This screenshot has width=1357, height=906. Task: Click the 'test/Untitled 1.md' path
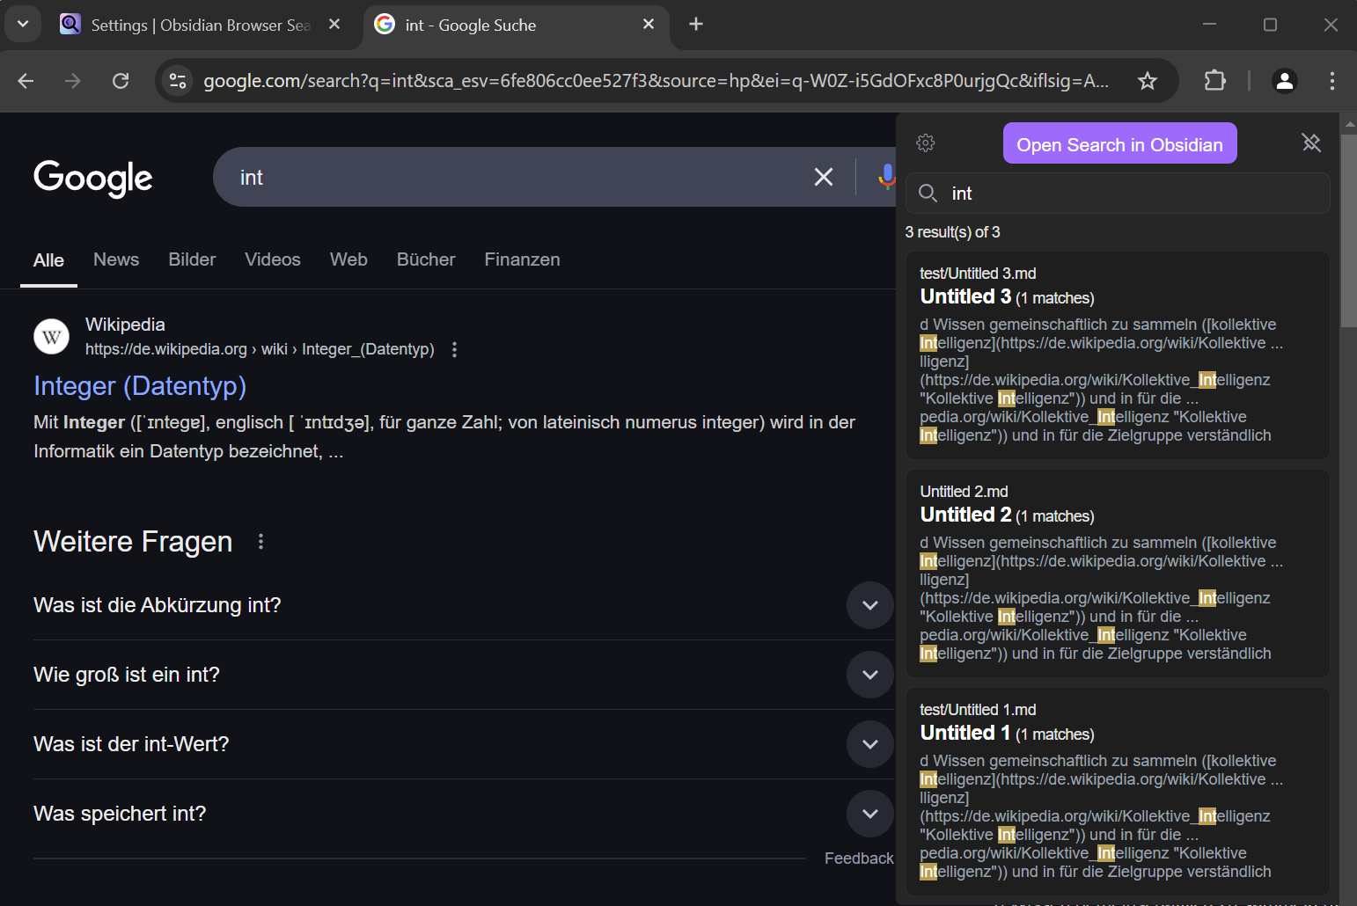pos(978,710)
